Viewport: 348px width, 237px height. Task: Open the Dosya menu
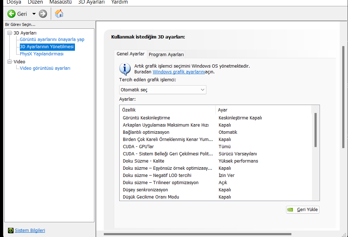point(14,2)
